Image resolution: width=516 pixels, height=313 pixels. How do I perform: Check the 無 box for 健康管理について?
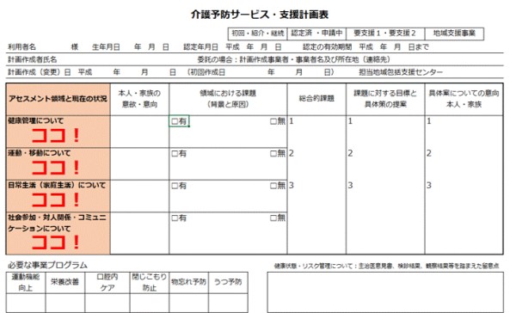pyautogui.click(x=273, y=121)
